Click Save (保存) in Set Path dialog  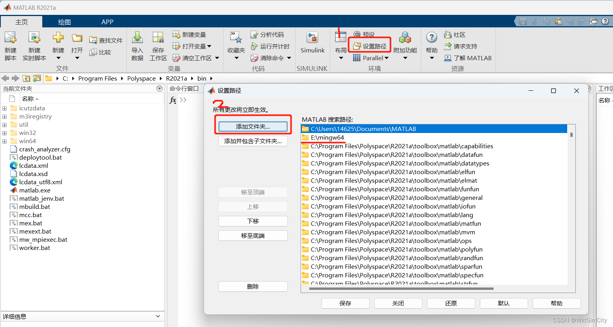[345, 303]
